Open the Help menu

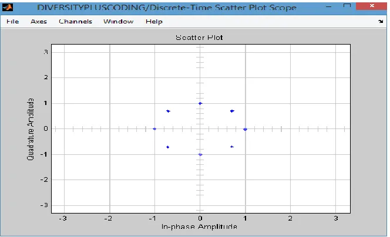click(x=154, y=22)
